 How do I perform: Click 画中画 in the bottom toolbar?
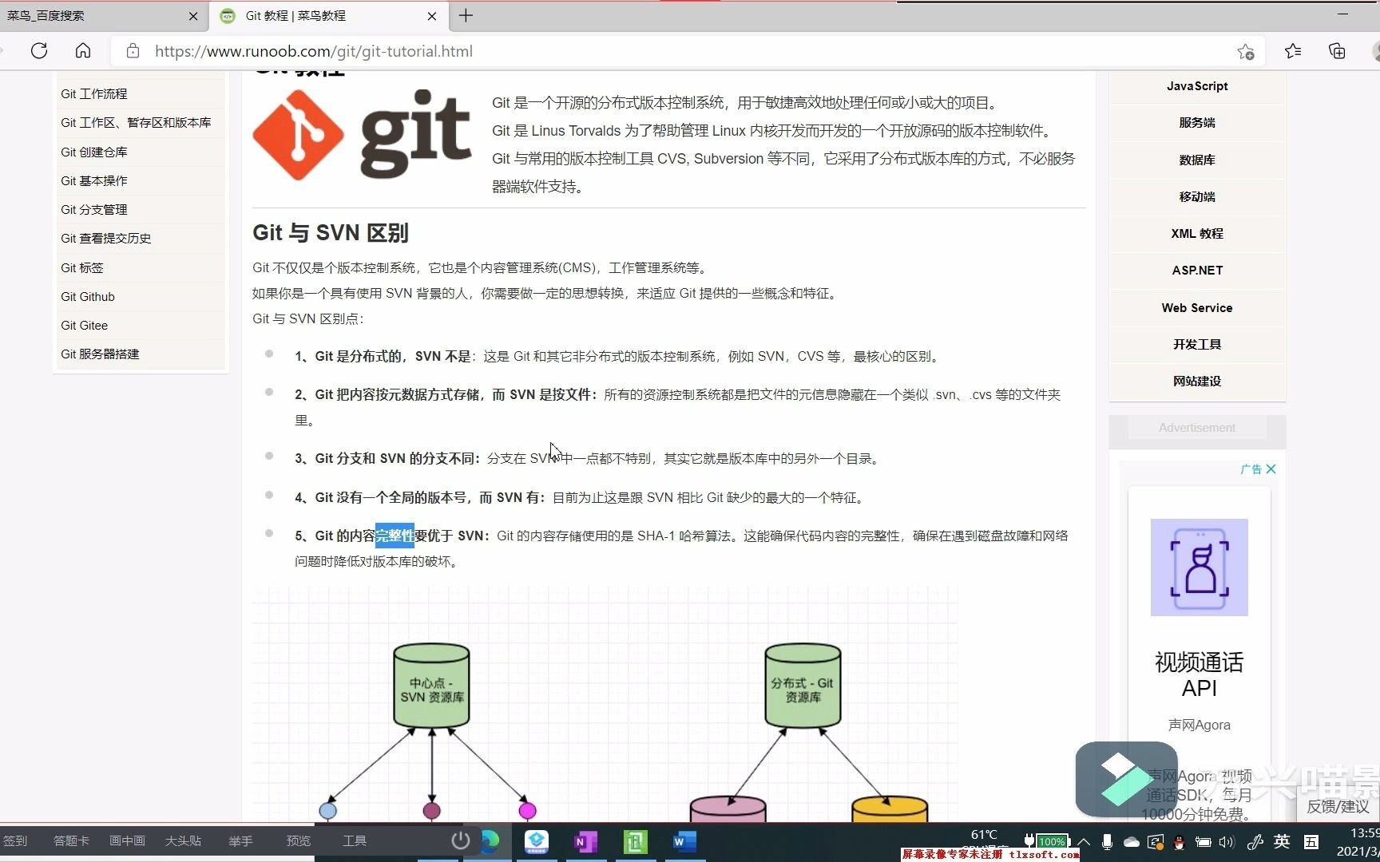127,840
